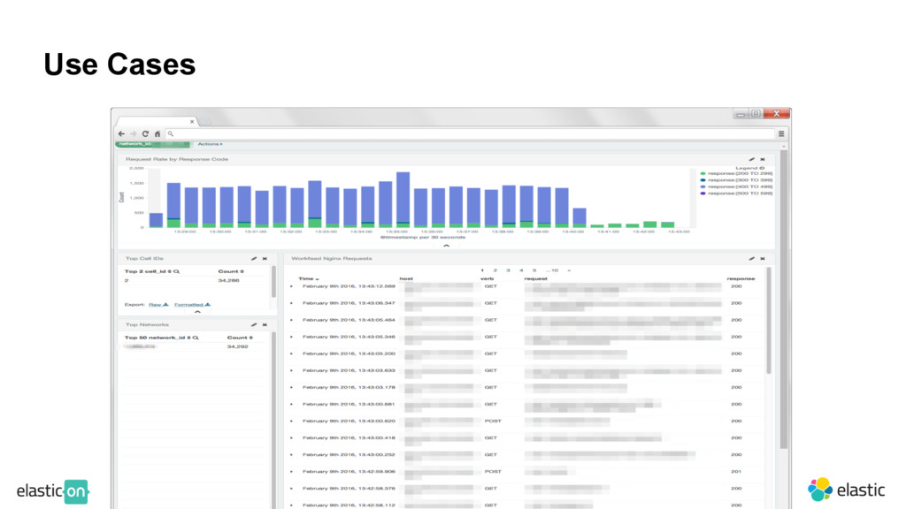
Task: Expand the 13:43:05.464 request row
Action: tap(291, 320)
